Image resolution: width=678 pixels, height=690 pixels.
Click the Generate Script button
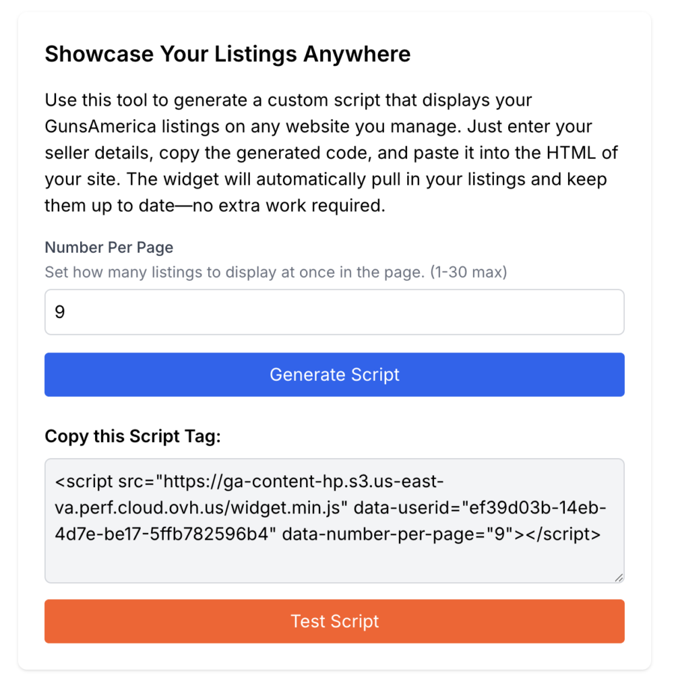point(334,375)
